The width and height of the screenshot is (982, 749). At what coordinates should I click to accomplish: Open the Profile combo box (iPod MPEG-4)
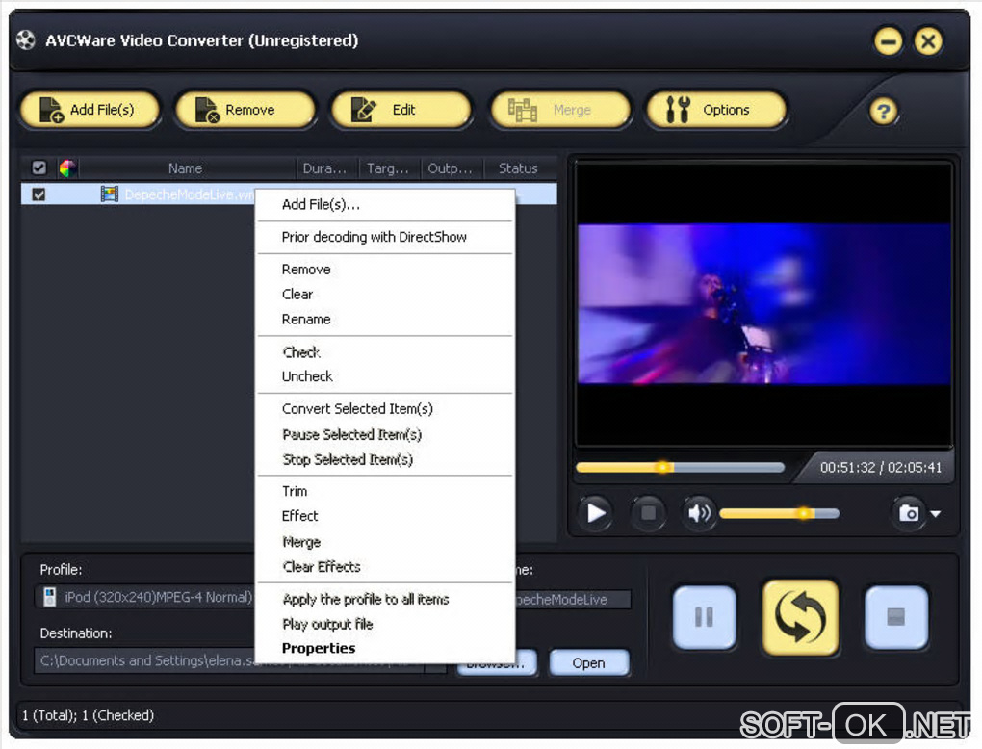coord(145,597)
